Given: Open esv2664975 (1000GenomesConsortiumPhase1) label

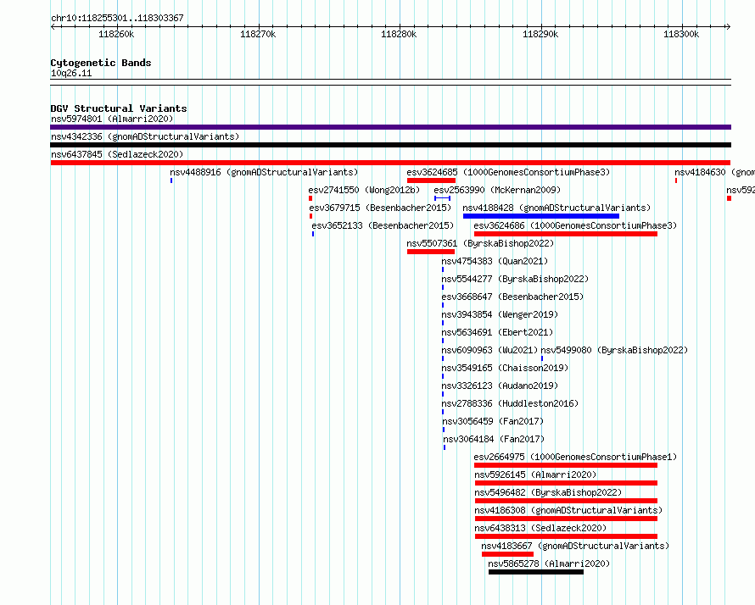Looking at the screenshot, I should click(x=575, y=457).
